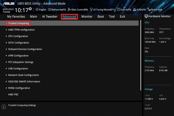174x116 pixels.
Task: Click Search(F9) label
Action: click(x=126, y=10)
